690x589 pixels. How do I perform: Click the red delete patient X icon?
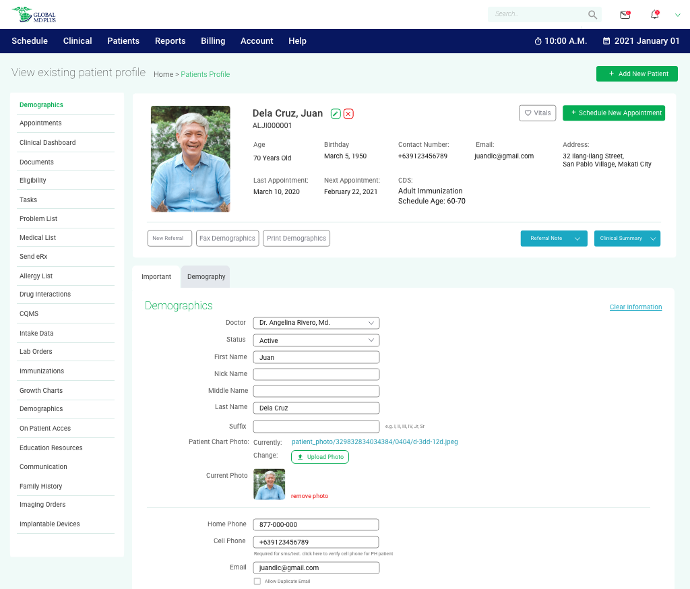[x=348, y=114]
